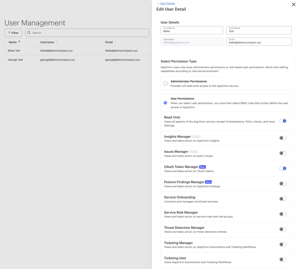The image size is (300, 269).
Task: Click the search magnifier icon
Action: pyautogui.click(x=29, y=33)
